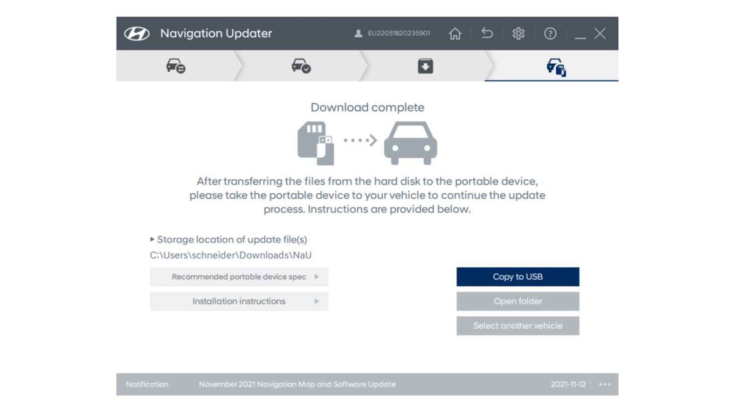Expand Installation instructions
This screenshot has height=419, width=746.
[x=239, y=301]
